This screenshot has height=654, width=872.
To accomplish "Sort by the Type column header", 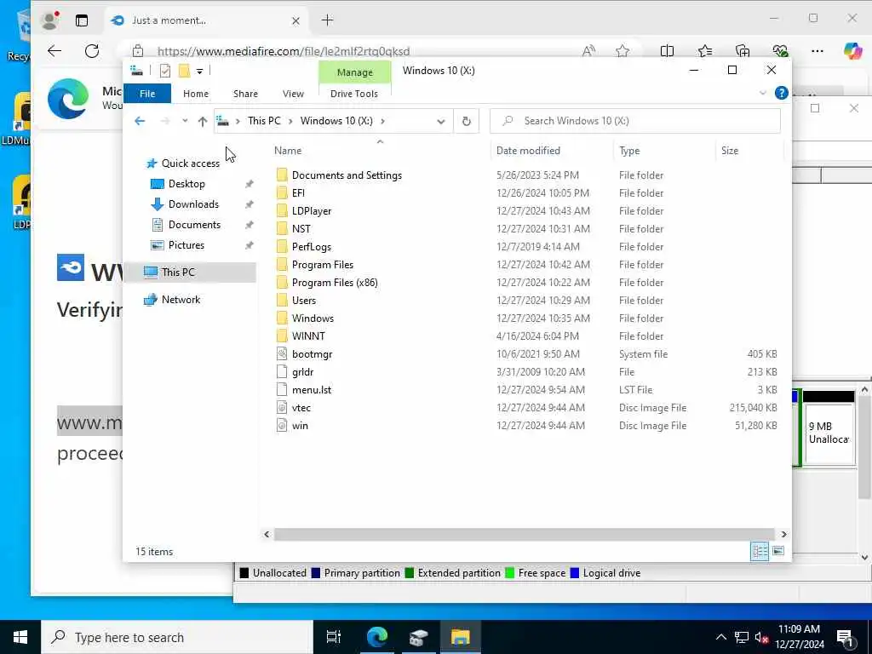I will 629,150.
